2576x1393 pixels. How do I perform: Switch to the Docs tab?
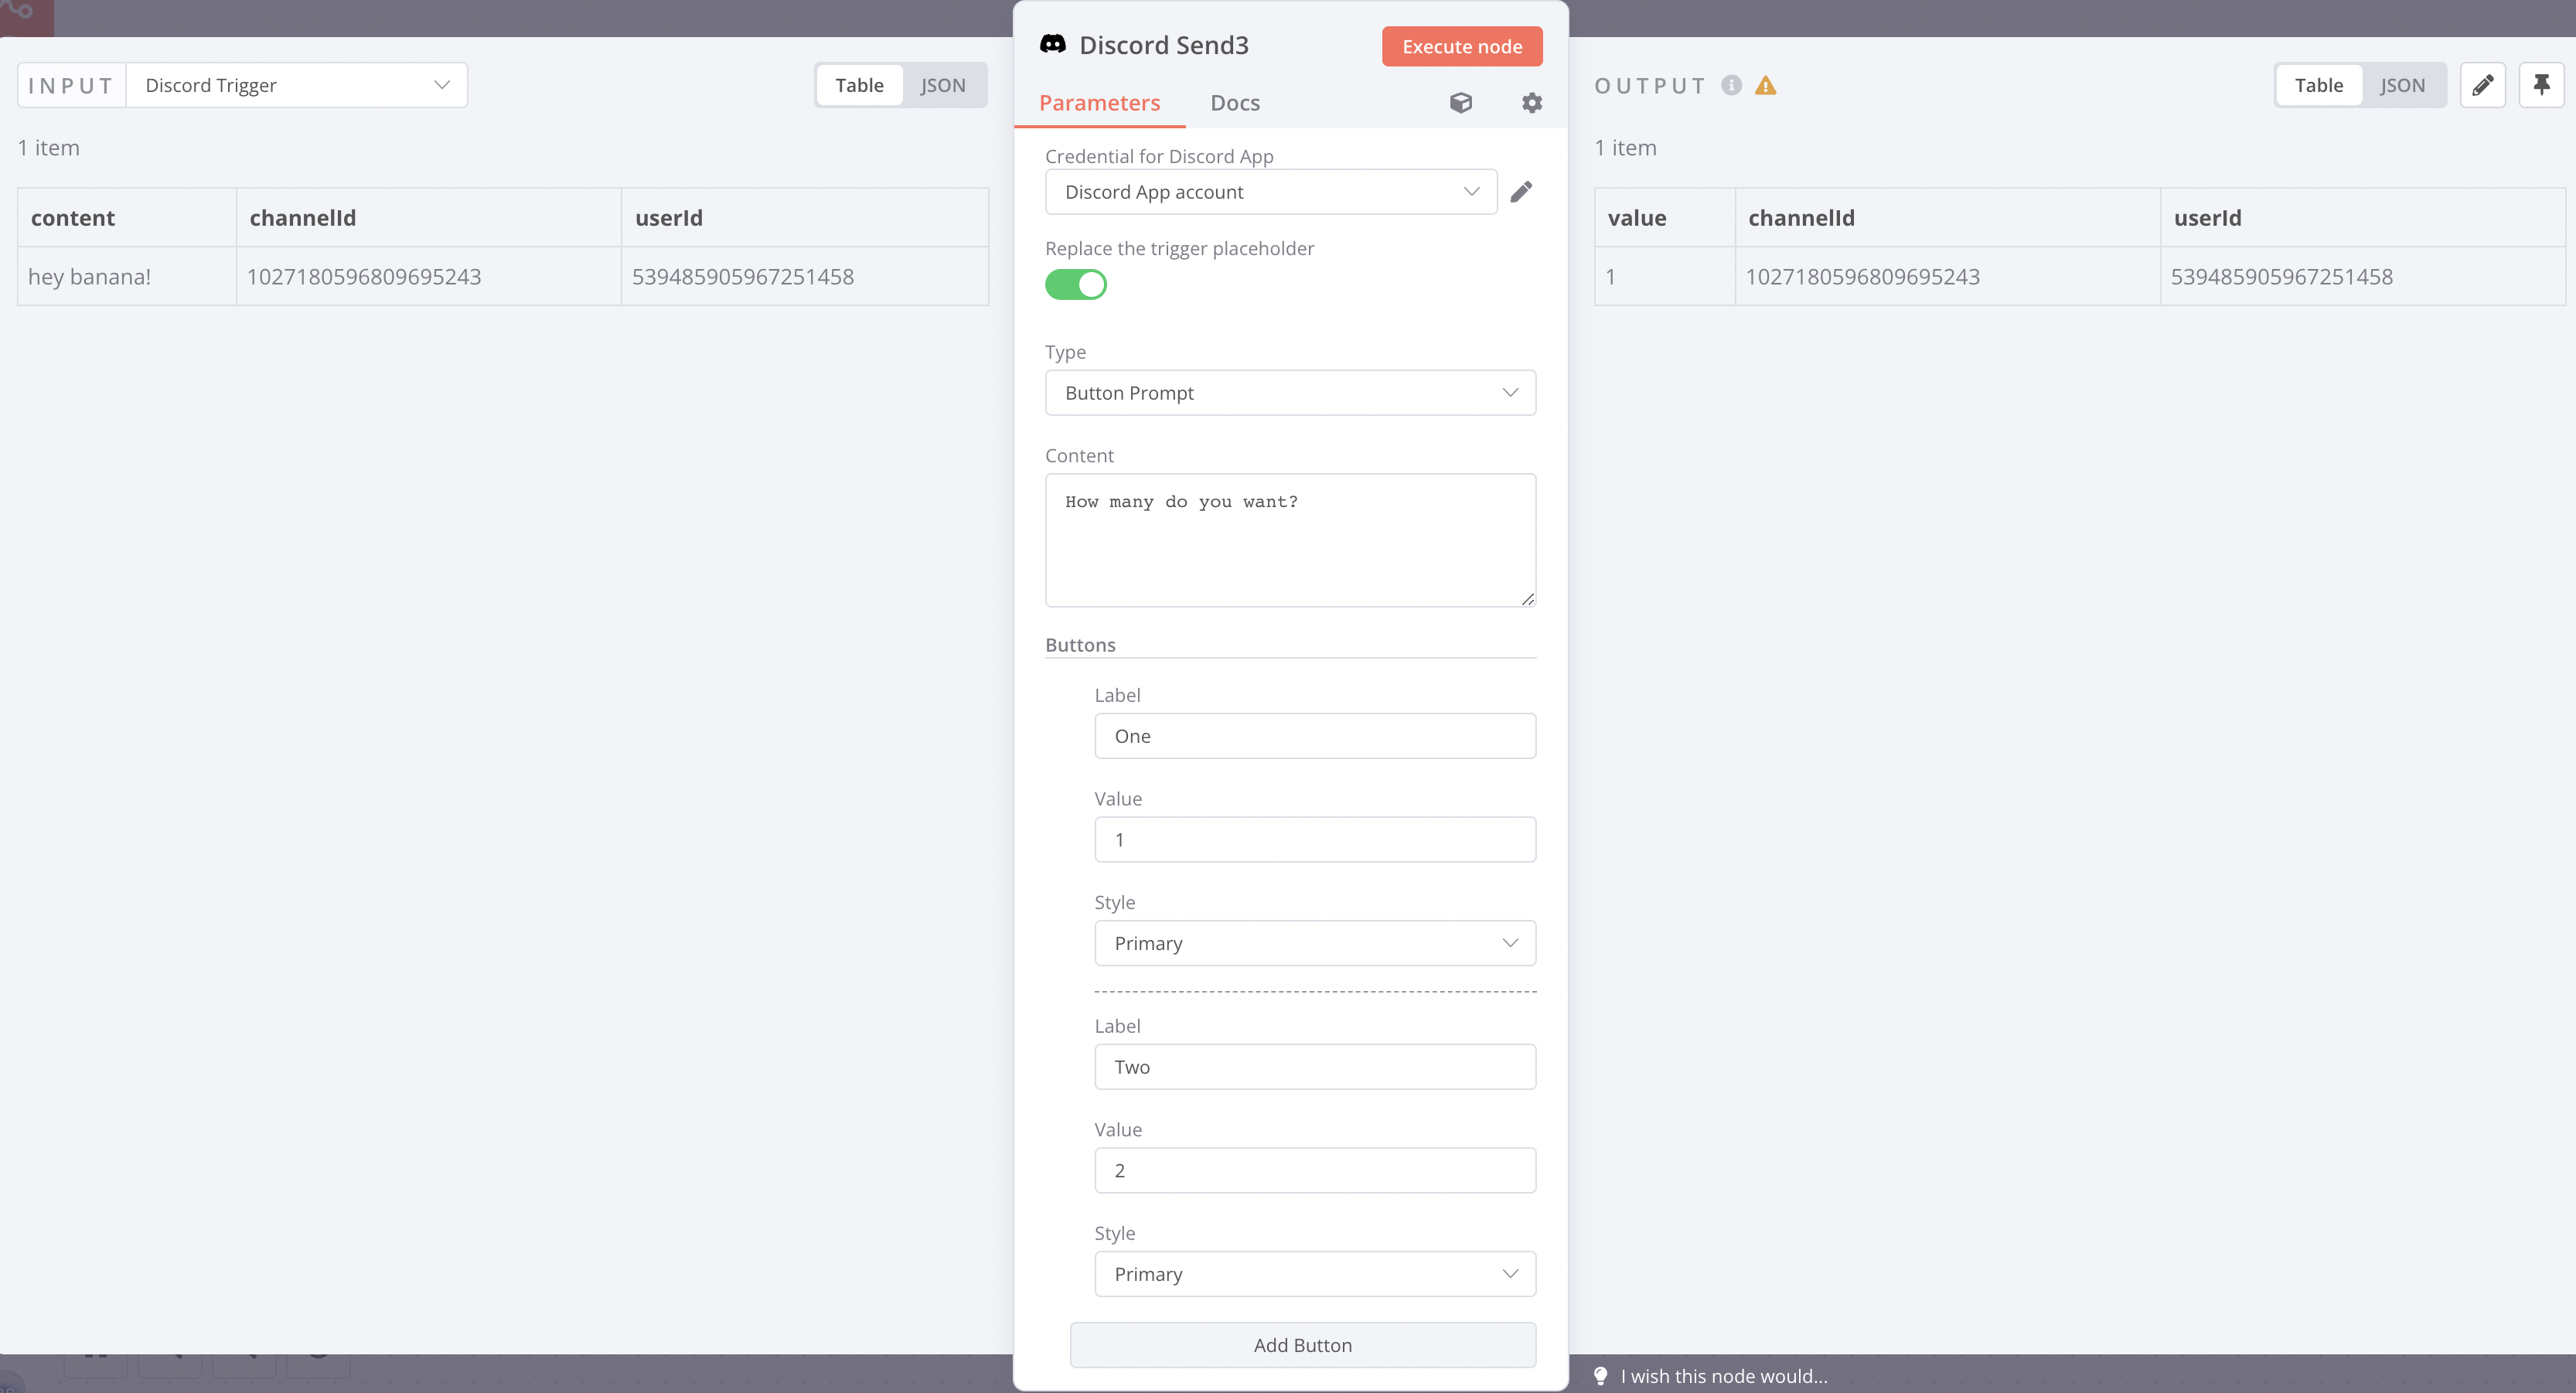point(1234,103)
